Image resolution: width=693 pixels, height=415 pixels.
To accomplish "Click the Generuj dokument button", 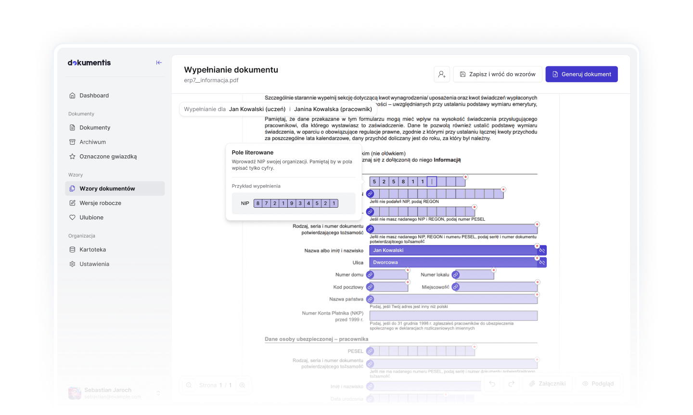I will tap(581, 74).
